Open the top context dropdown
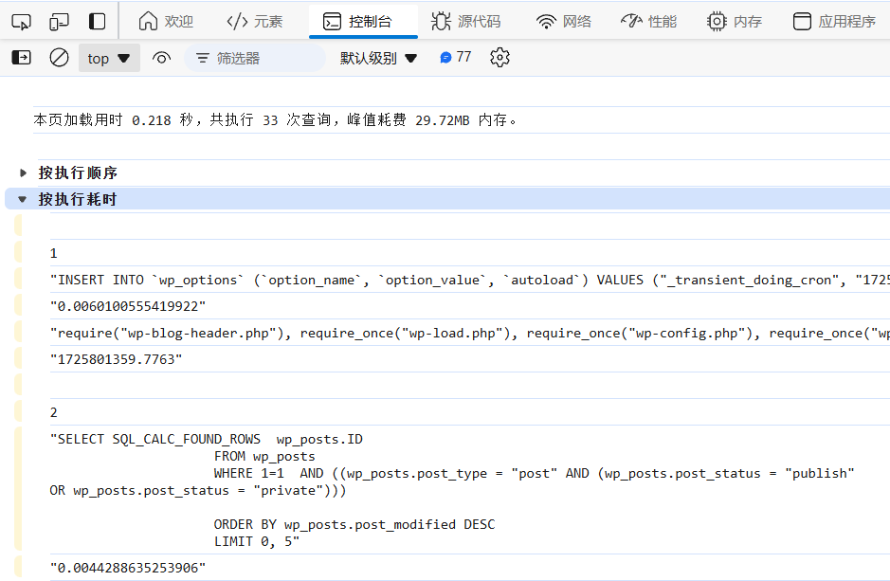 [109, 58]
